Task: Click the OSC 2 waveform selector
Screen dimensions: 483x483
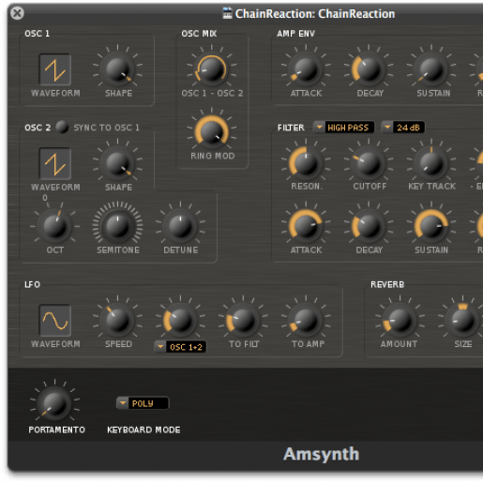Action: pyautogui.click(x=55, y=163)
